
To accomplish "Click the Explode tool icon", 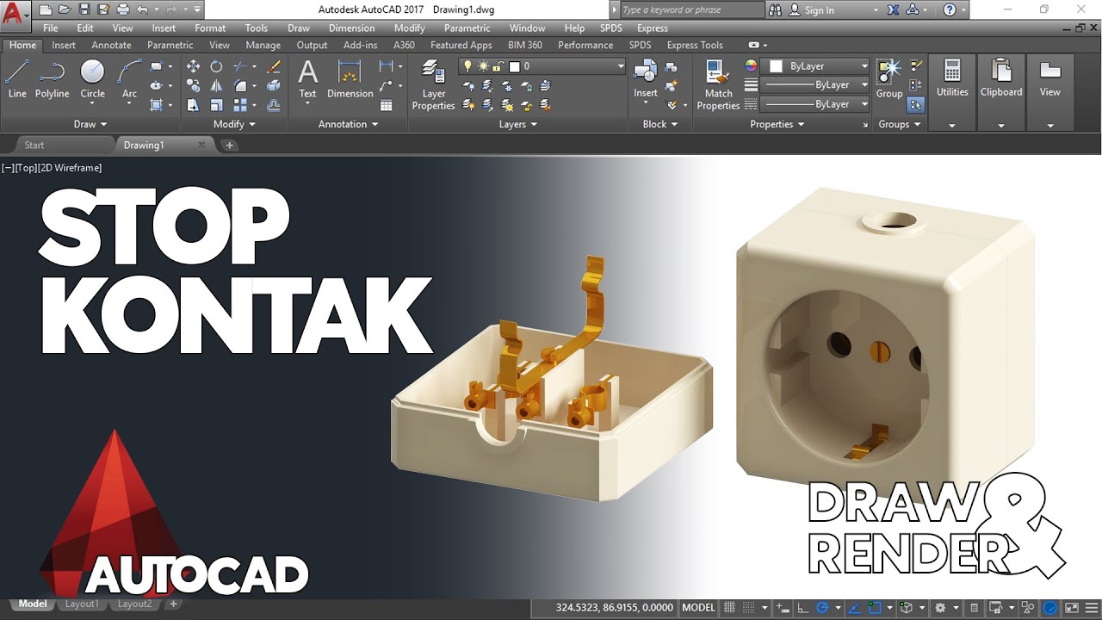I will click(x=274, y=86).
